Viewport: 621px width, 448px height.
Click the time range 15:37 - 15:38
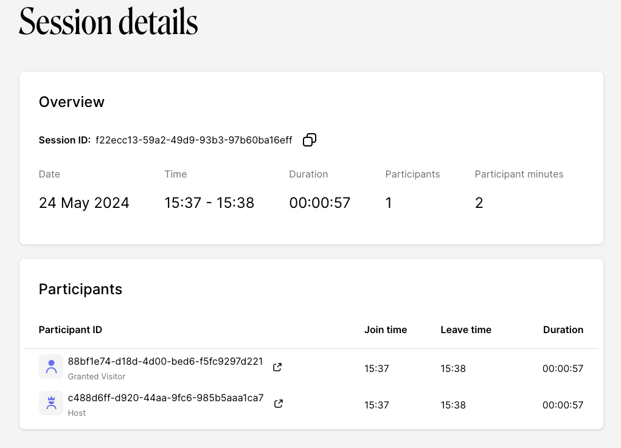[209, 203]
